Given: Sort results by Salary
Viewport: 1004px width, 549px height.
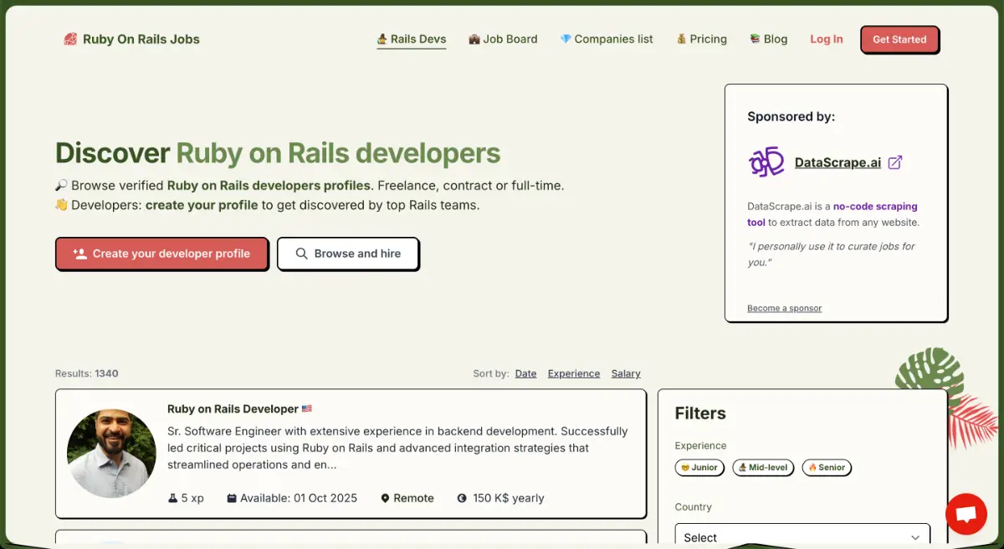Looking at the screenshot, I should (x=626, y=373).
